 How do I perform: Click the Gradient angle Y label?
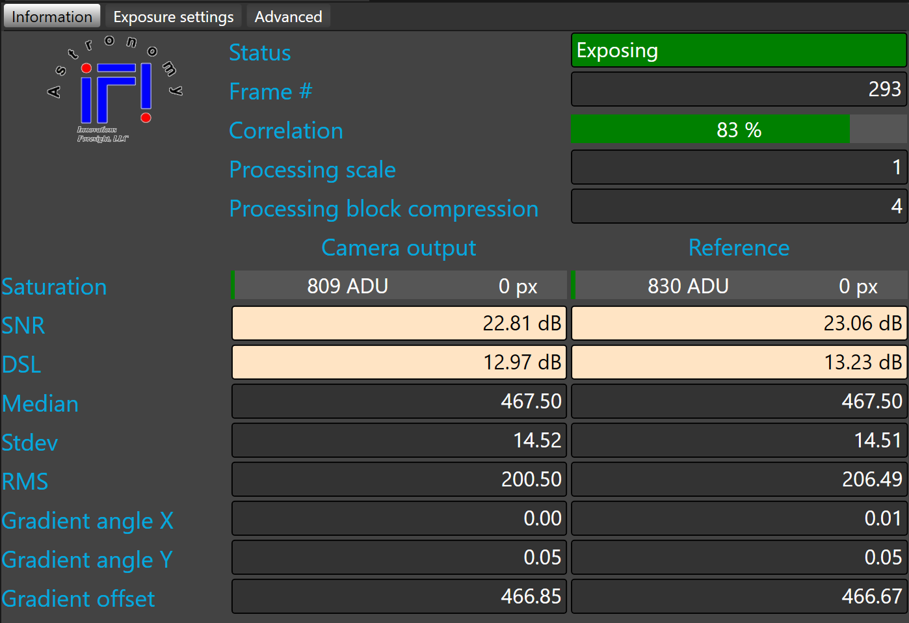[x=87, y=560]
